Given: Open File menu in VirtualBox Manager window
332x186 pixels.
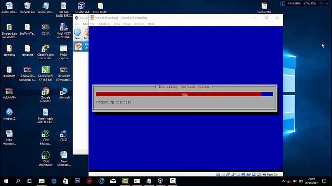Looking at the screenshot, I should [x=77, y=24].
